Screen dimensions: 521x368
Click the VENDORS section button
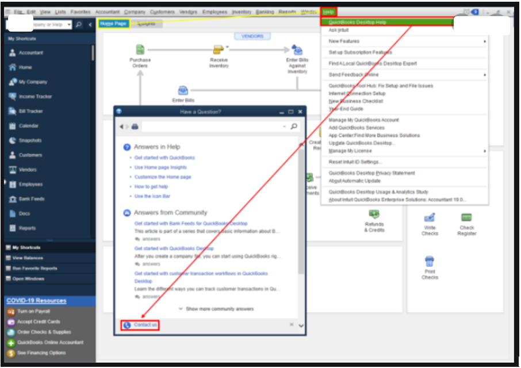click(x=252, y=36)
